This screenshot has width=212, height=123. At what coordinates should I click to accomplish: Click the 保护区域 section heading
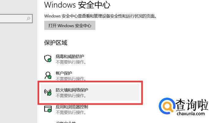[x=55, y=43]
